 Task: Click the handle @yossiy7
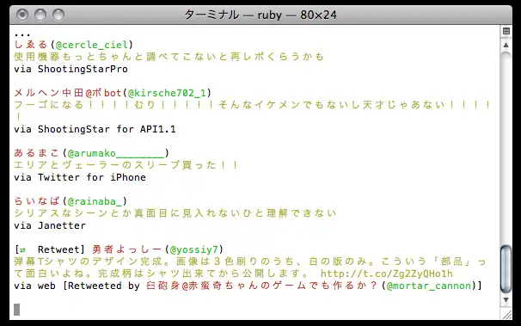[x=194, y=249]
